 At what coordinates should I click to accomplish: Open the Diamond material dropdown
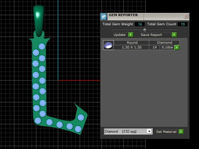click(149, 131)
